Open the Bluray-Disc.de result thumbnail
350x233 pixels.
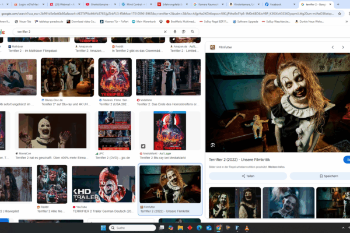tap(68, 77)
